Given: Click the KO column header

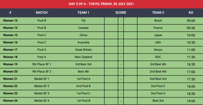Looking at the screenshot, I should click(x=191, y=13).
